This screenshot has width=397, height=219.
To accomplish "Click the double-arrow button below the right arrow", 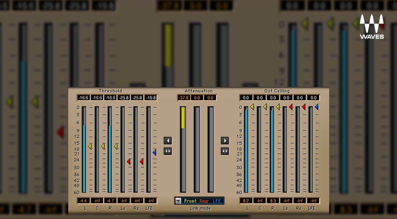I will [225, 151].
